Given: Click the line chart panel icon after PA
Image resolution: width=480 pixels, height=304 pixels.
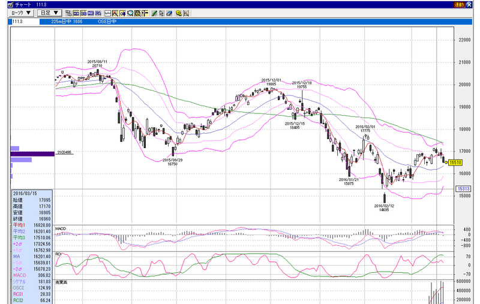Looking at the screenshot, I should 107,13.
